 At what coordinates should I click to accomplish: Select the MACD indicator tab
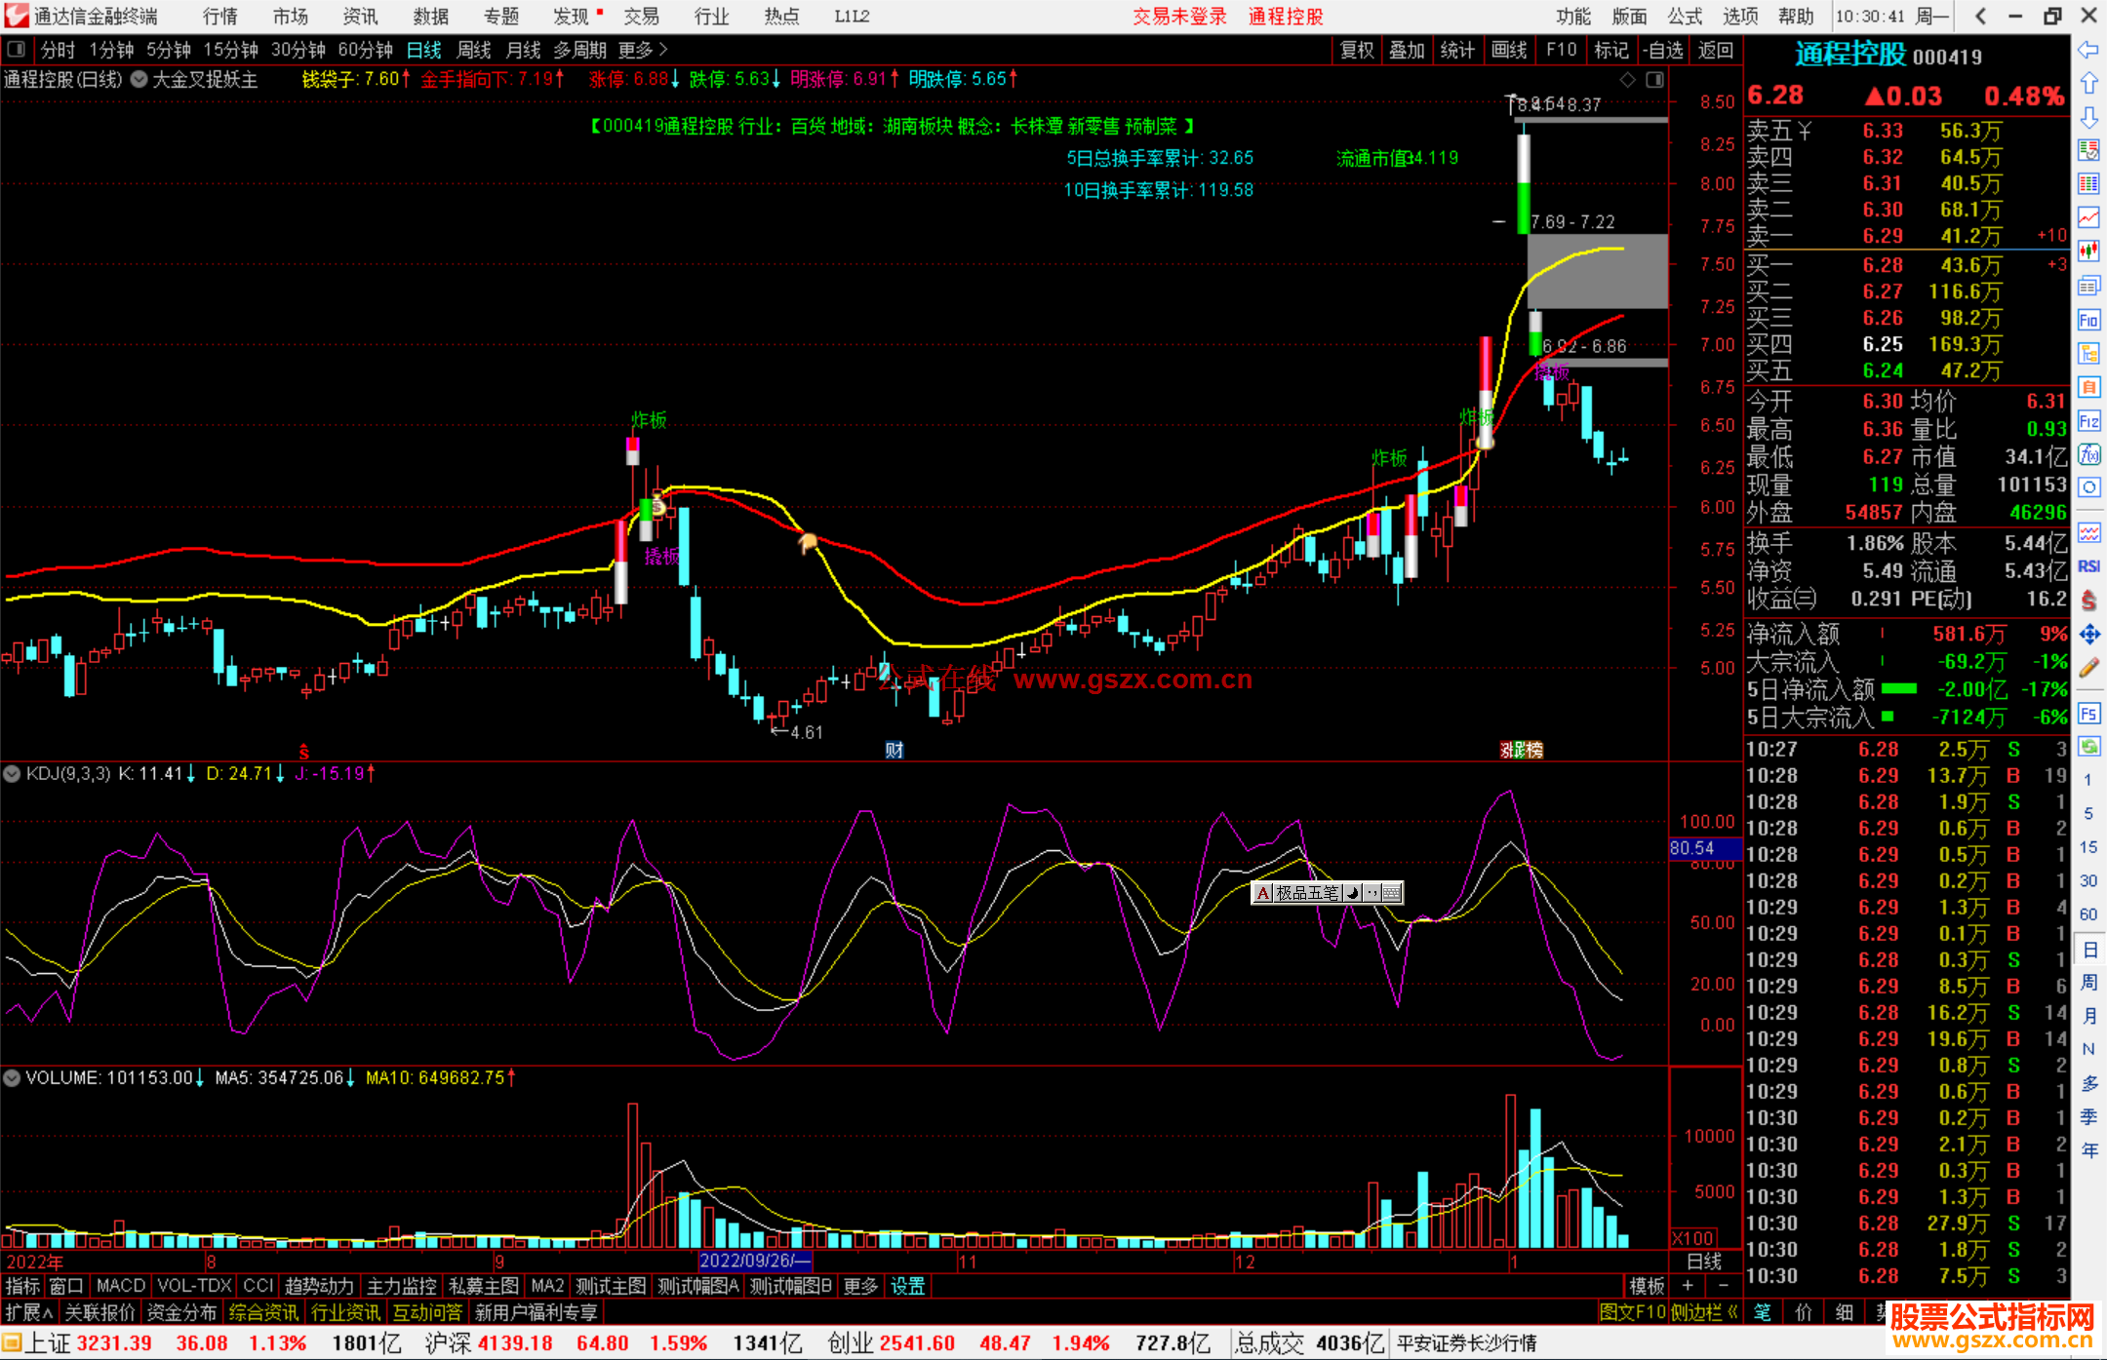coord(120,1286)
